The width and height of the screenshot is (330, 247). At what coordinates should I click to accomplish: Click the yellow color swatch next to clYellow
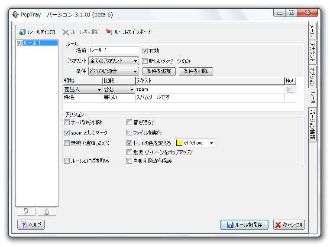coord(179,143)
